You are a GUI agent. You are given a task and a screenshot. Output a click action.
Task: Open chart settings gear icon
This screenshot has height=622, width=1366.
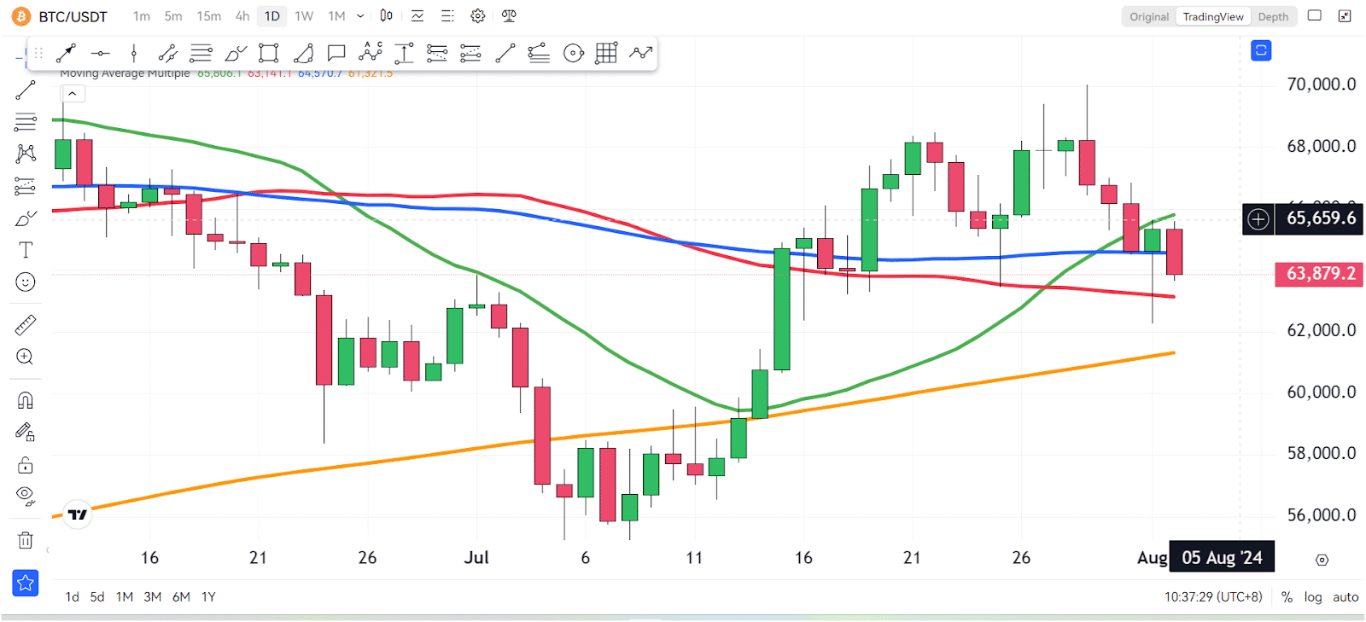[x=478, y=15]
